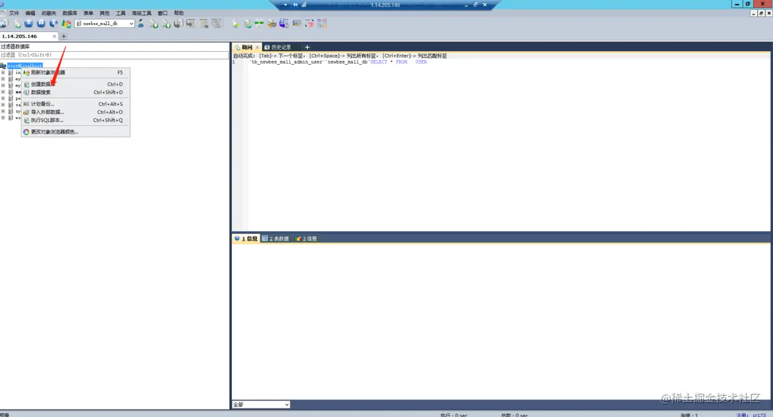773x417 pixels.
Task: Switch to the 询问 query tab
Action: pyautogui.click(x=247, y=47)
